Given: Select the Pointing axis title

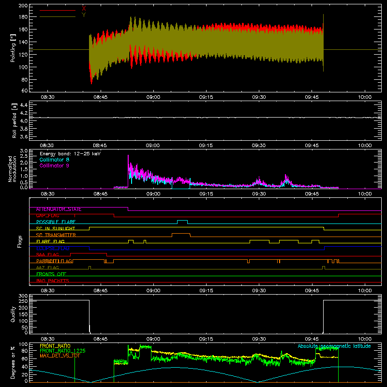Looking at the screenshot, I should pos(13,48).
